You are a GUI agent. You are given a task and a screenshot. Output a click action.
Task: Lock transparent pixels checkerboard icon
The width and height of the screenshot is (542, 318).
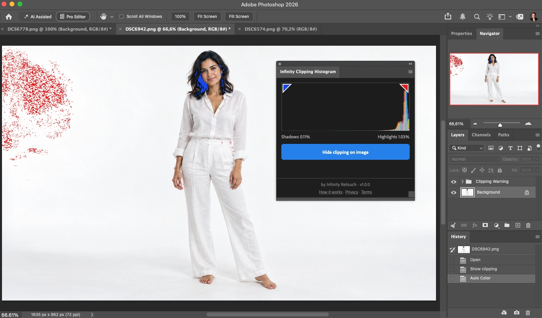pyautogui.click(x=465, y=170)
